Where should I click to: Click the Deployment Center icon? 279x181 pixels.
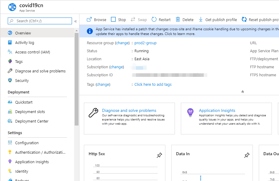10,121
